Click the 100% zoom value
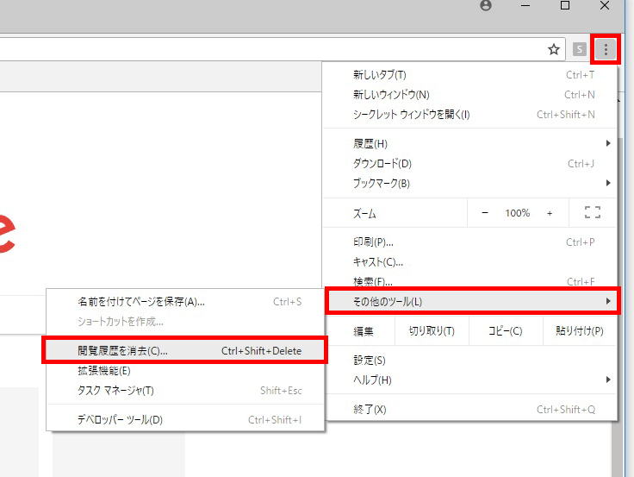The height and width of the screenshot is (477, 634). point(517,213)
